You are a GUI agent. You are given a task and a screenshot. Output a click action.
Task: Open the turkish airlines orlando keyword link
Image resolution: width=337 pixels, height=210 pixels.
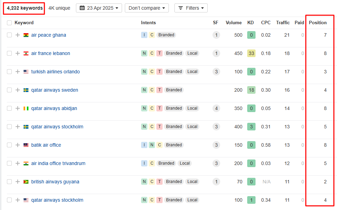(55, 72)
